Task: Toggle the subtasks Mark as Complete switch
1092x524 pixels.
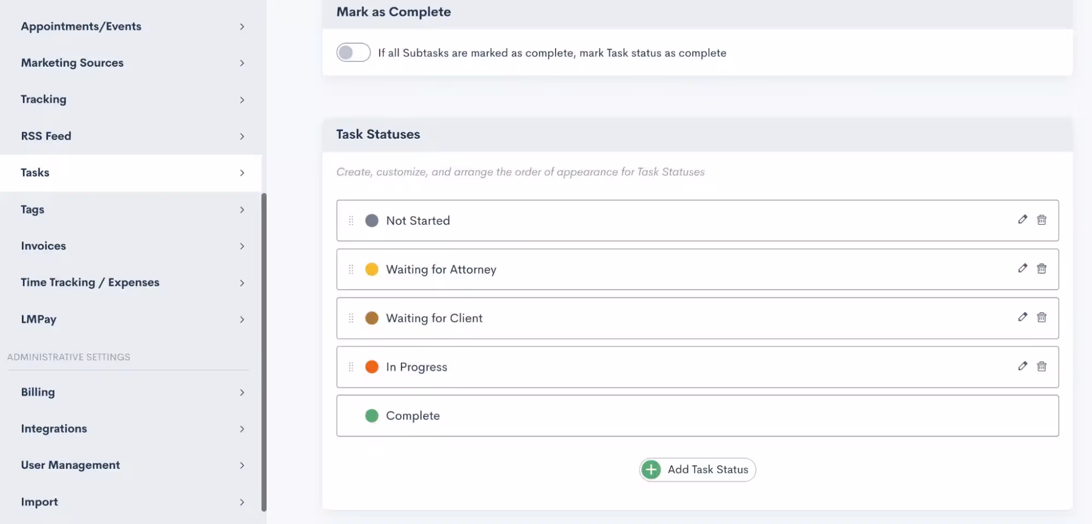Action: point(353,52)
